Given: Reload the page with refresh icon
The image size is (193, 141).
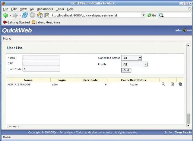Looking at the screenshot, I should click(25, 15).
